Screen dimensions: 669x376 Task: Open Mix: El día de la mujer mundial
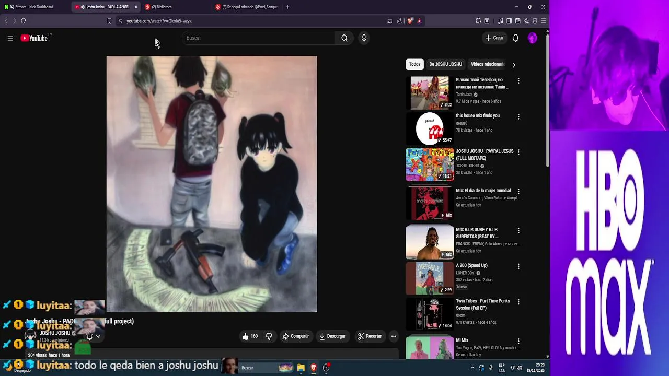pyautogui.click(x=483, y=191)
